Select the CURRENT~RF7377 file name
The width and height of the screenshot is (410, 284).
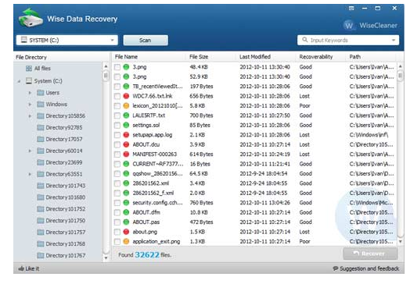(x=158, y=164)
